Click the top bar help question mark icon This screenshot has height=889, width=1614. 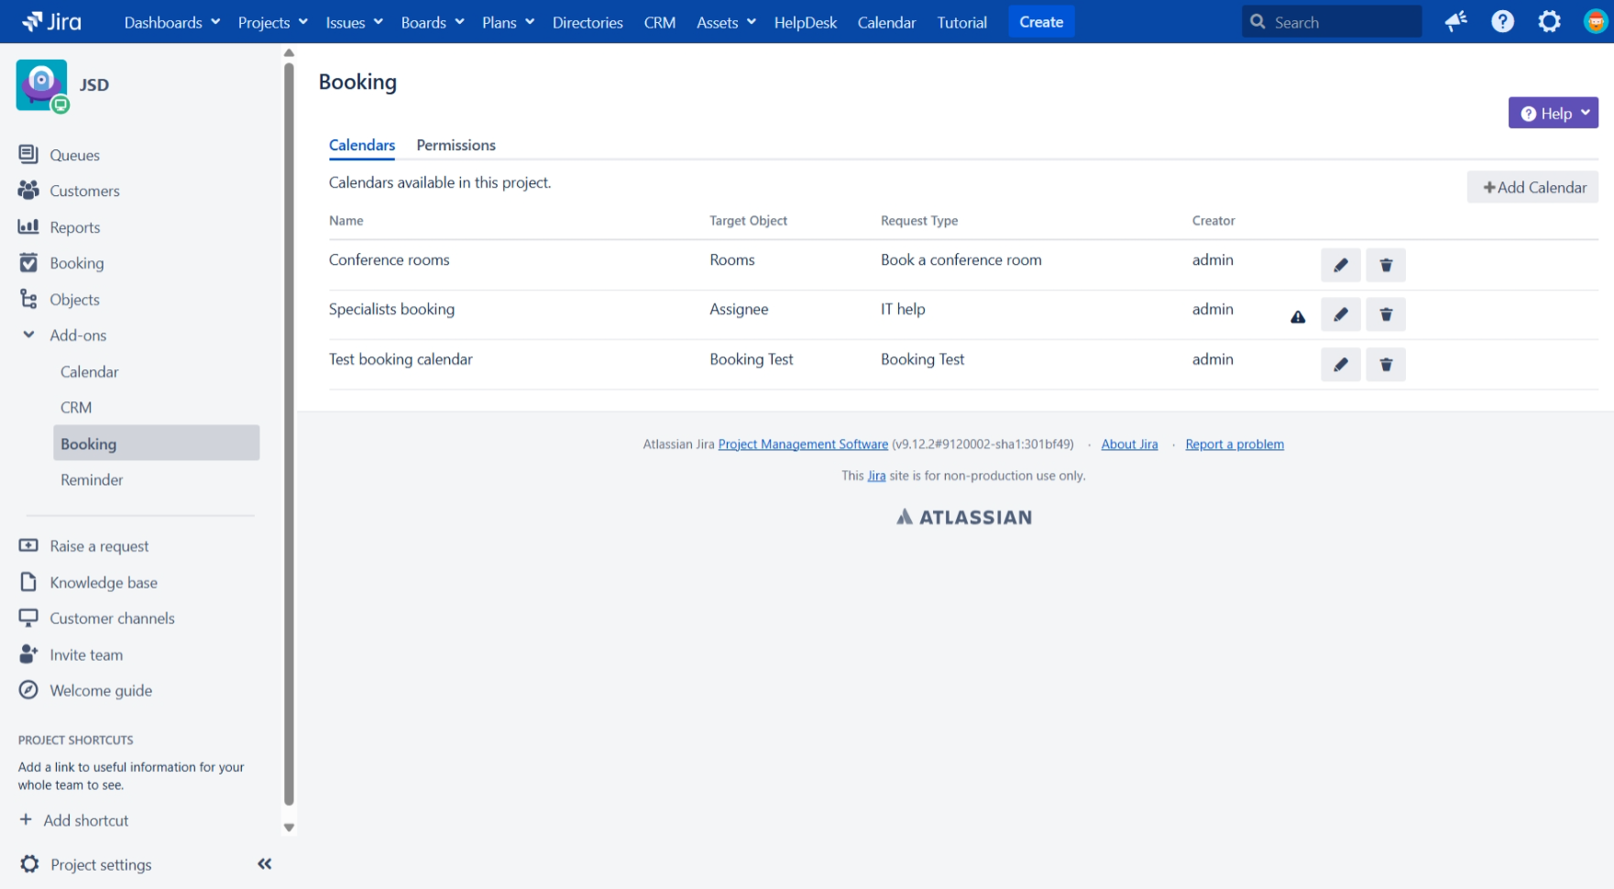click(1502, 22)
